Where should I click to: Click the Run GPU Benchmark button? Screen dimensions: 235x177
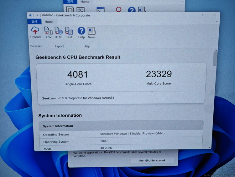[x=152, y=160]
